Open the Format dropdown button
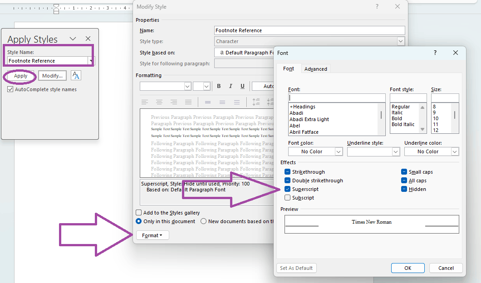Viewport: 481px width, 283px height. (152, 235)
